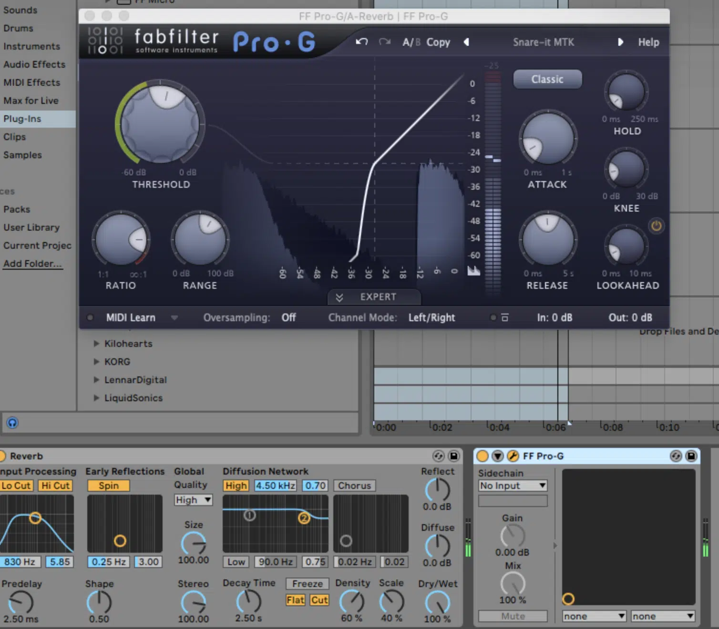
Task: Click the In: 0 dB level field
Action: click(555, 318)
